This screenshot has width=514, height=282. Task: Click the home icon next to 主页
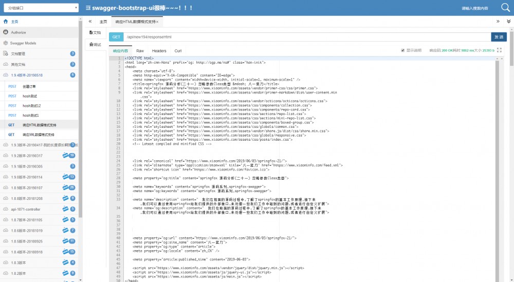click(x=6, y=21)
